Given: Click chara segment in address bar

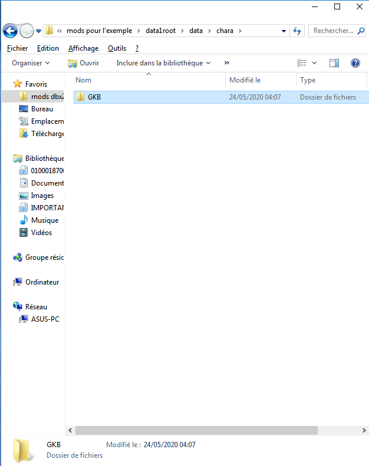Looking at the screenshot, I should [225, 31].
